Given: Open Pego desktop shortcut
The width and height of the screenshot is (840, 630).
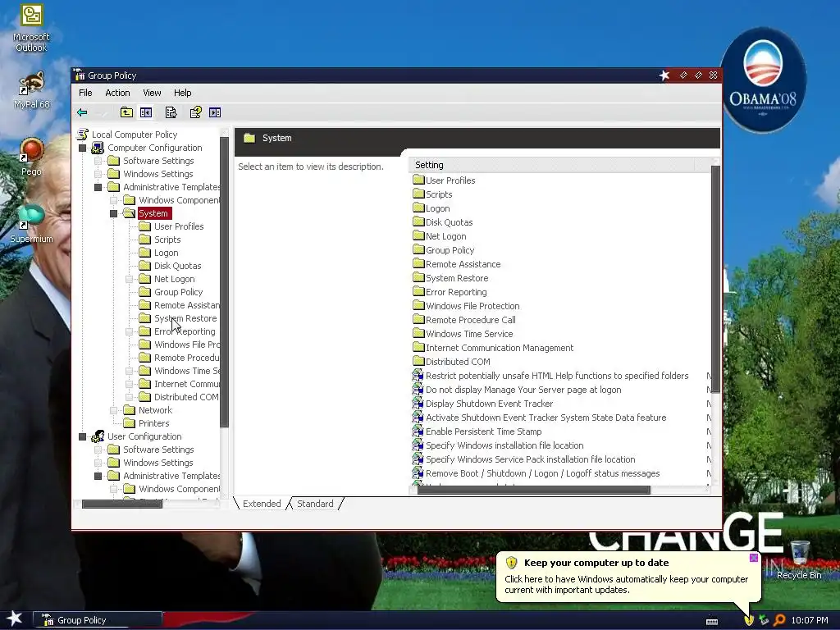Looking at the screenshot, I should (x=31, y=157).
